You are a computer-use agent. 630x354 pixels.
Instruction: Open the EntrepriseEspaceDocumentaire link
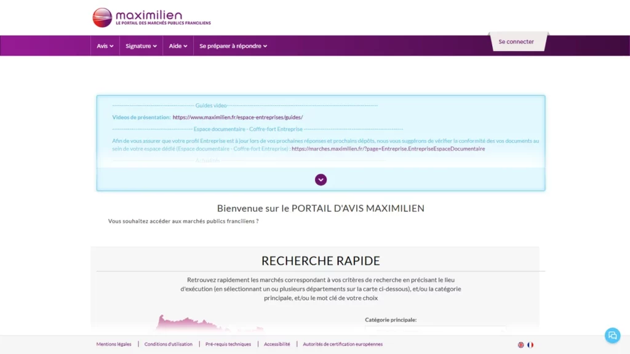(x=388, y=149)
